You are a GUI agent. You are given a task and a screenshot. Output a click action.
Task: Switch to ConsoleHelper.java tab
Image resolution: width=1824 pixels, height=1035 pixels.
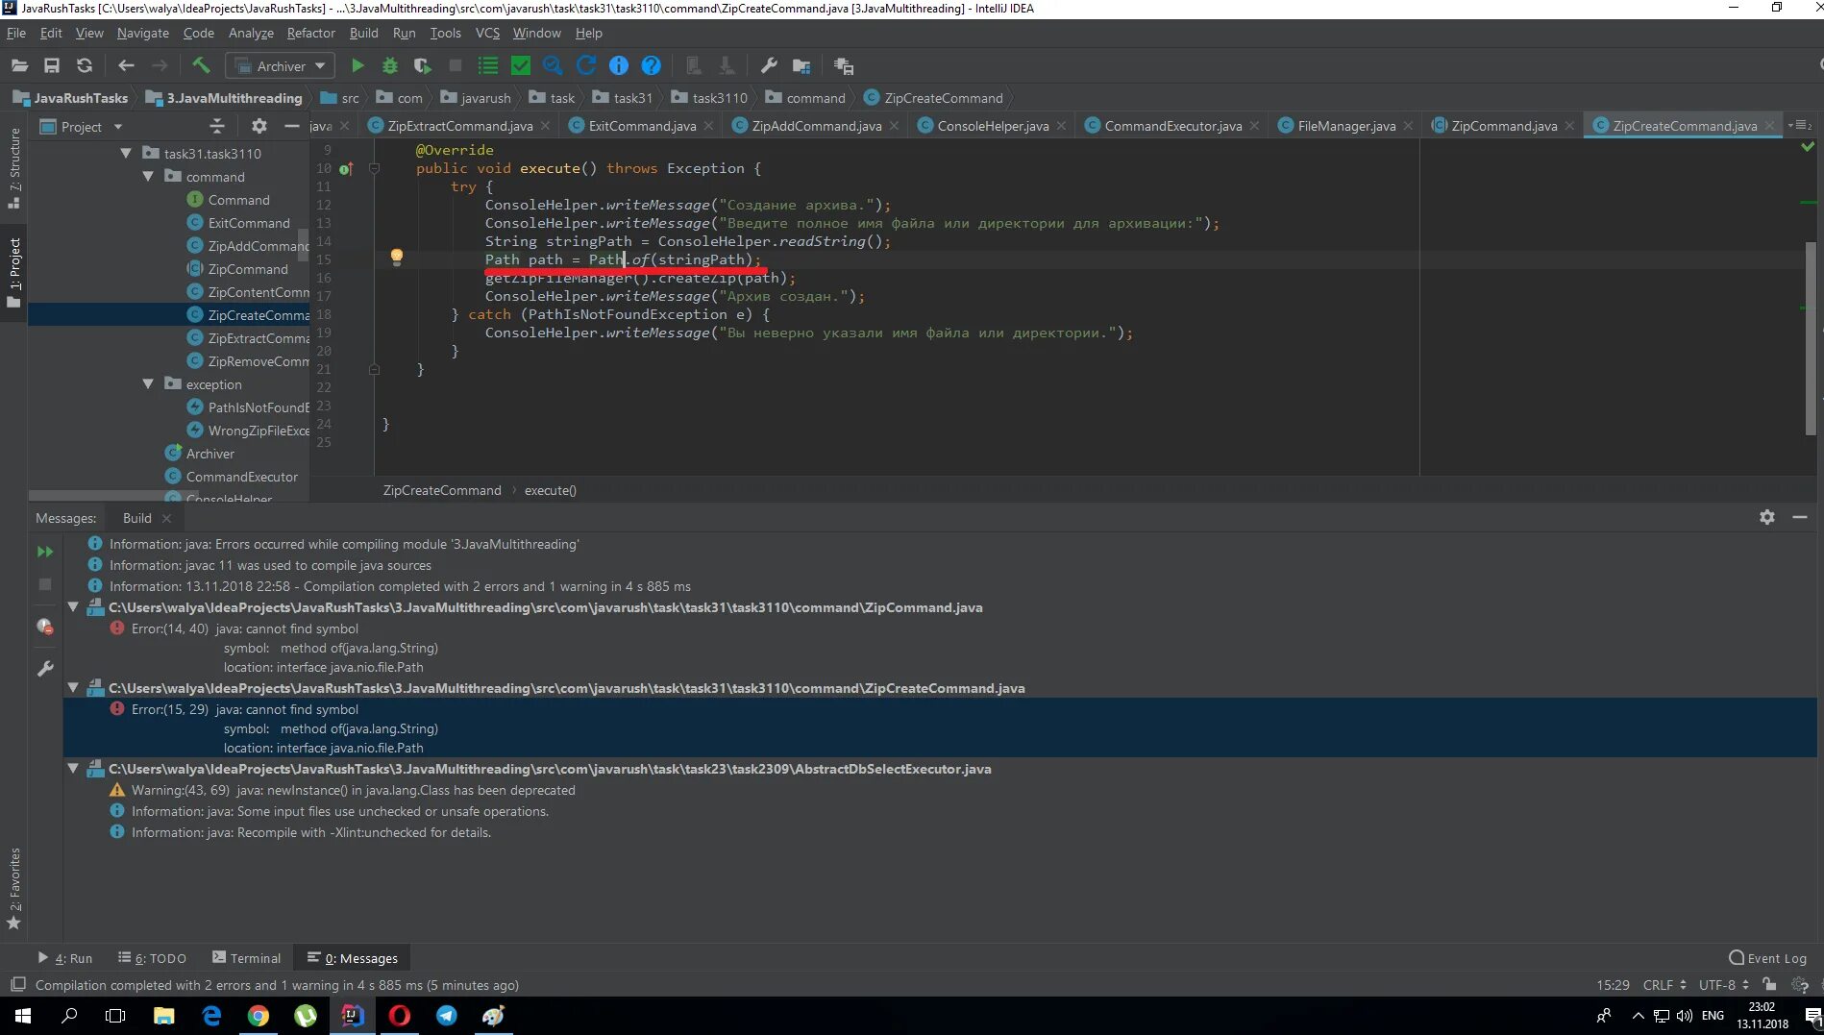coord(993,126)
